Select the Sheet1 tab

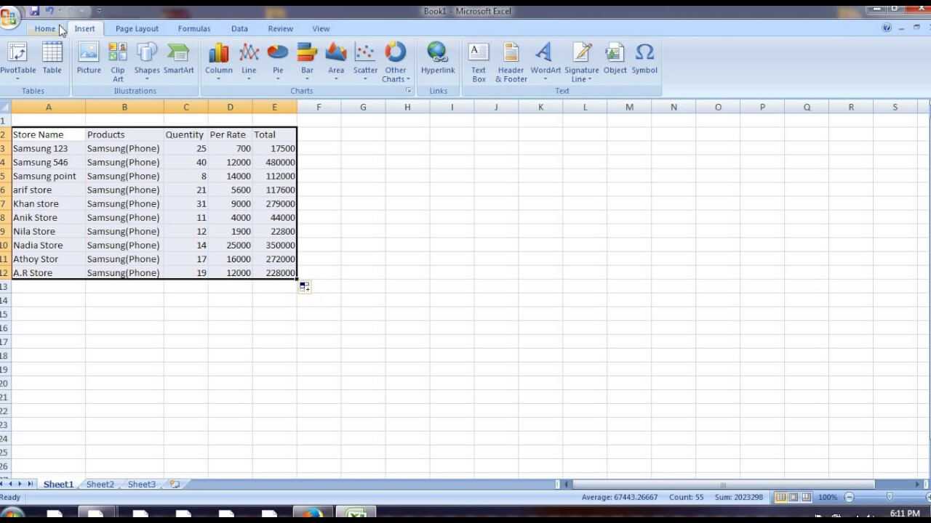pyautogui.click(x=58, y=484)
